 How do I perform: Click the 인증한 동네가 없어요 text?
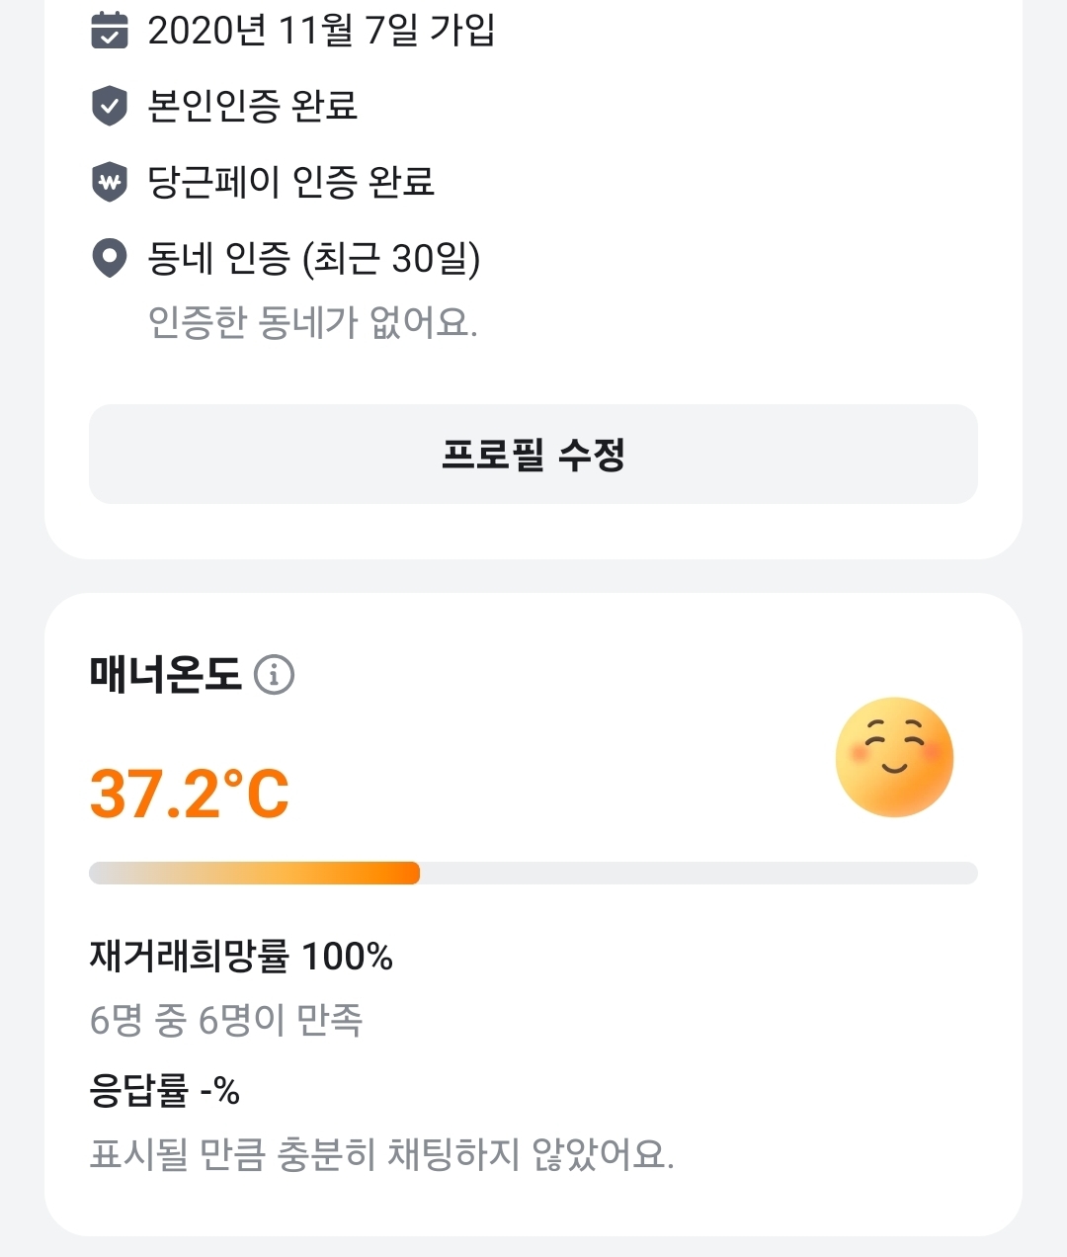pos(312,322)
